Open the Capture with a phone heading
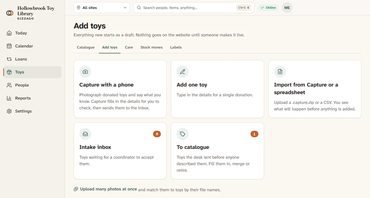The height and width of the screenshot is (198, 370). coord(106,85)
